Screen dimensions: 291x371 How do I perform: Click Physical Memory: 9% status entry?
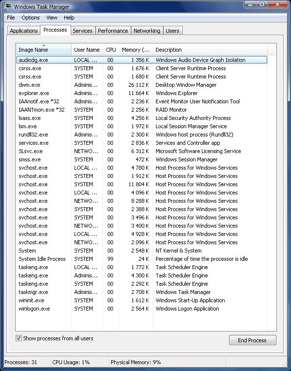pyautogui.click(x=136, y=362)
